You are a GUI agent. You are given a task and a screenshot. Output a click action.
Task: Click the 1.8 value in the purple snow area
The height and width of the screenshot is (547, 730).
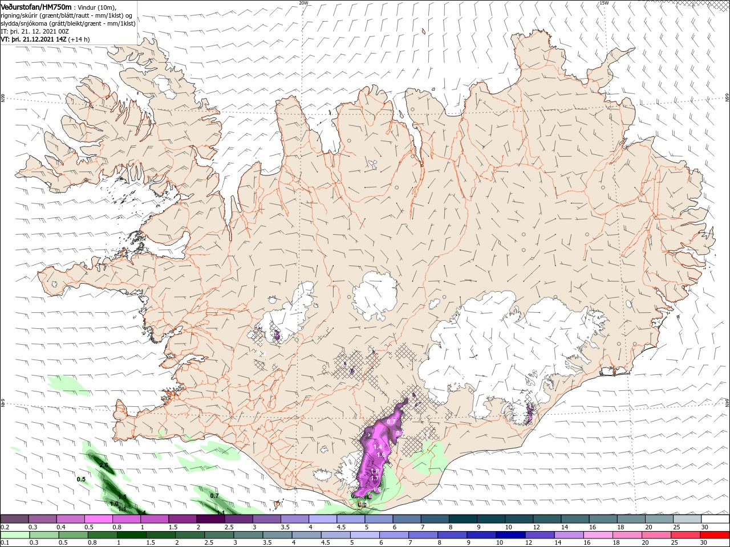coord(375,472)
